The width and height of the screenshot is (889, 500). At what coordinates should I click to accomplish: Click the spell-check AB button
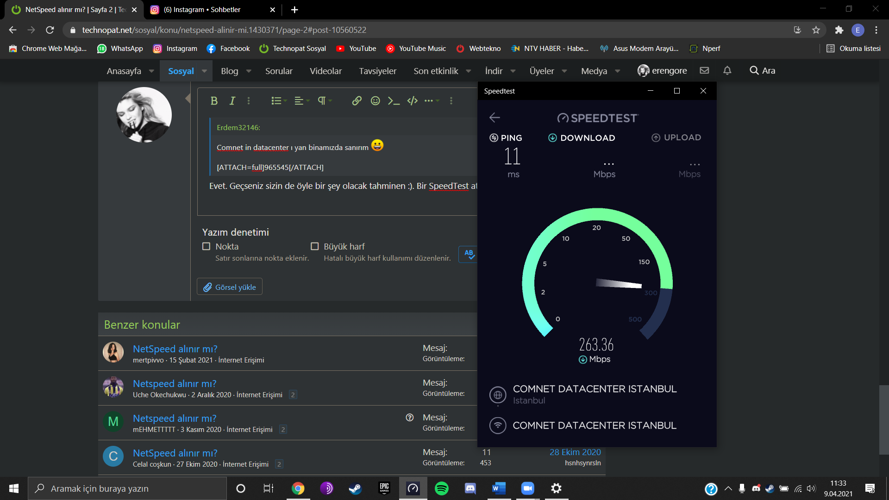coord(469,254)
